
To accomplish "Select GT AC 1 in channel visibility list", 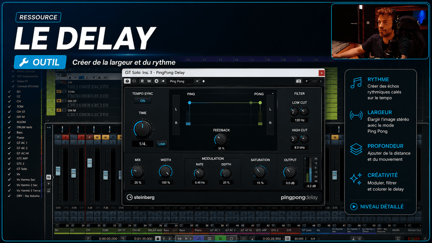I will (x=22, y=143).
